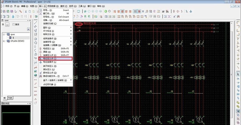This screenshot has width=241, height=125.
Task: Choose 占位符对象 (J) menu entry
Action: click(56, 84)
